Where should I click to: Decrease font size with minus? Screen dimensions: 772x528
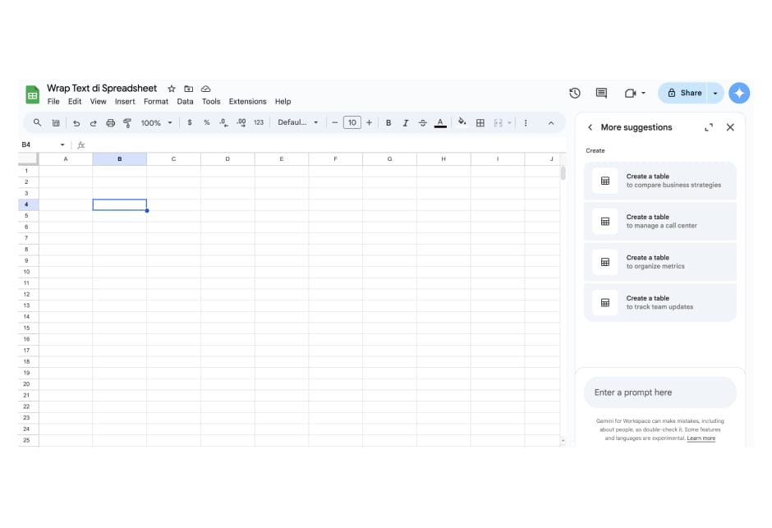point(335,122)
